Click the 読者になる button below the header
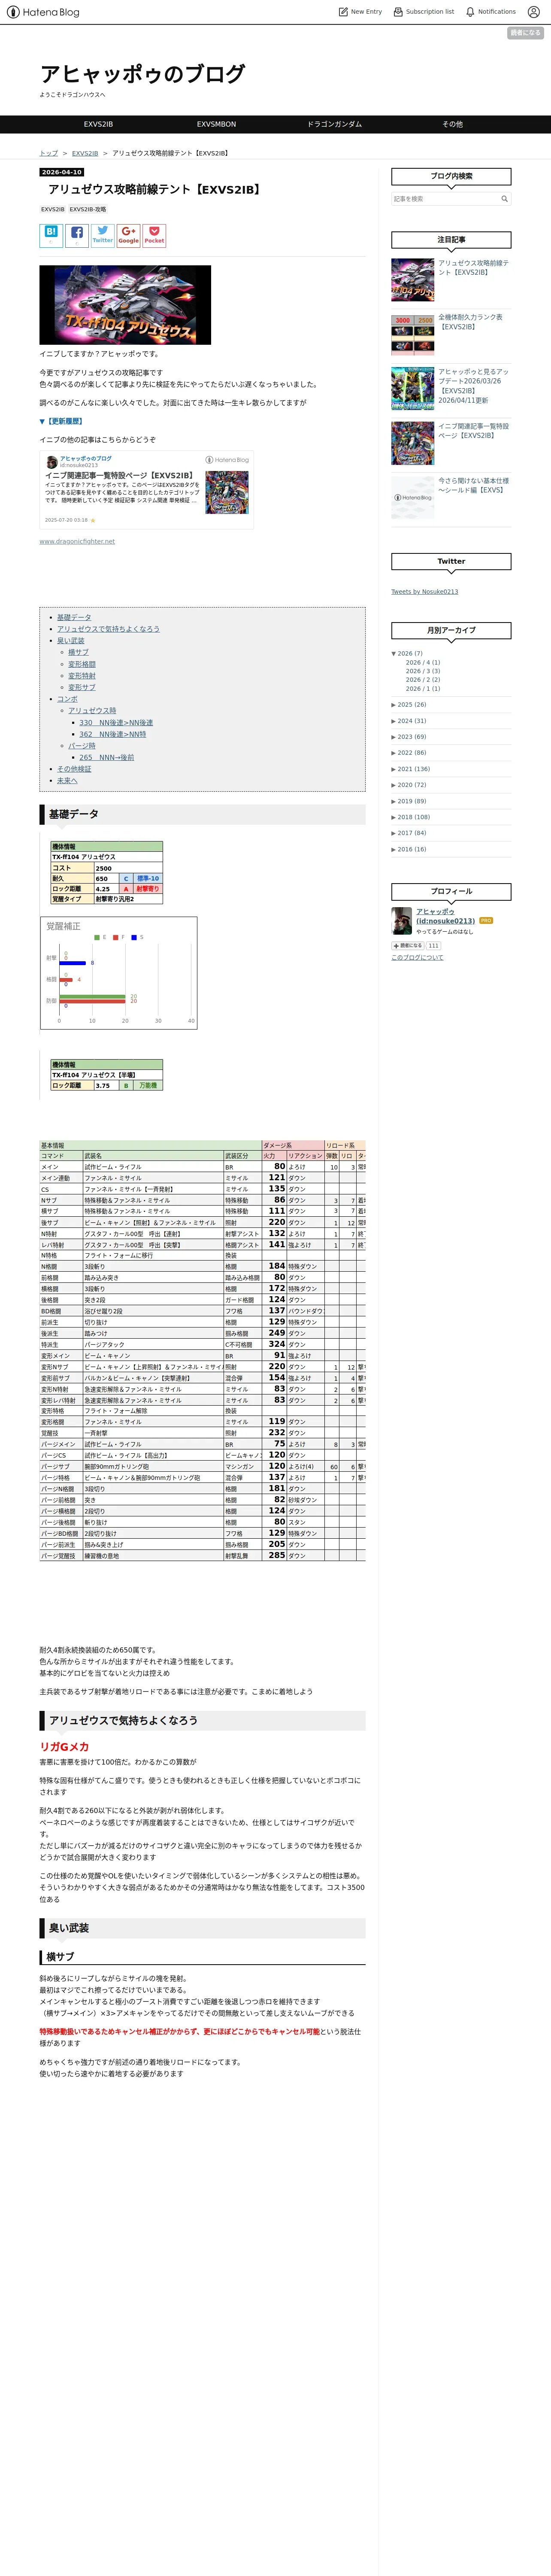551x2576 pixels. coord(525,33)
